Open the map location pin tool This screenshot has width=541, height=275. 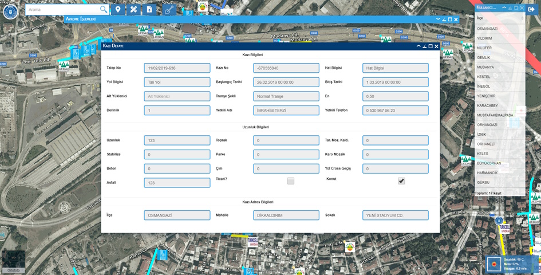[x=118, y=10]
